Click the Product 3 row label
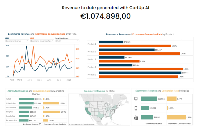 [x=92, y=59]
